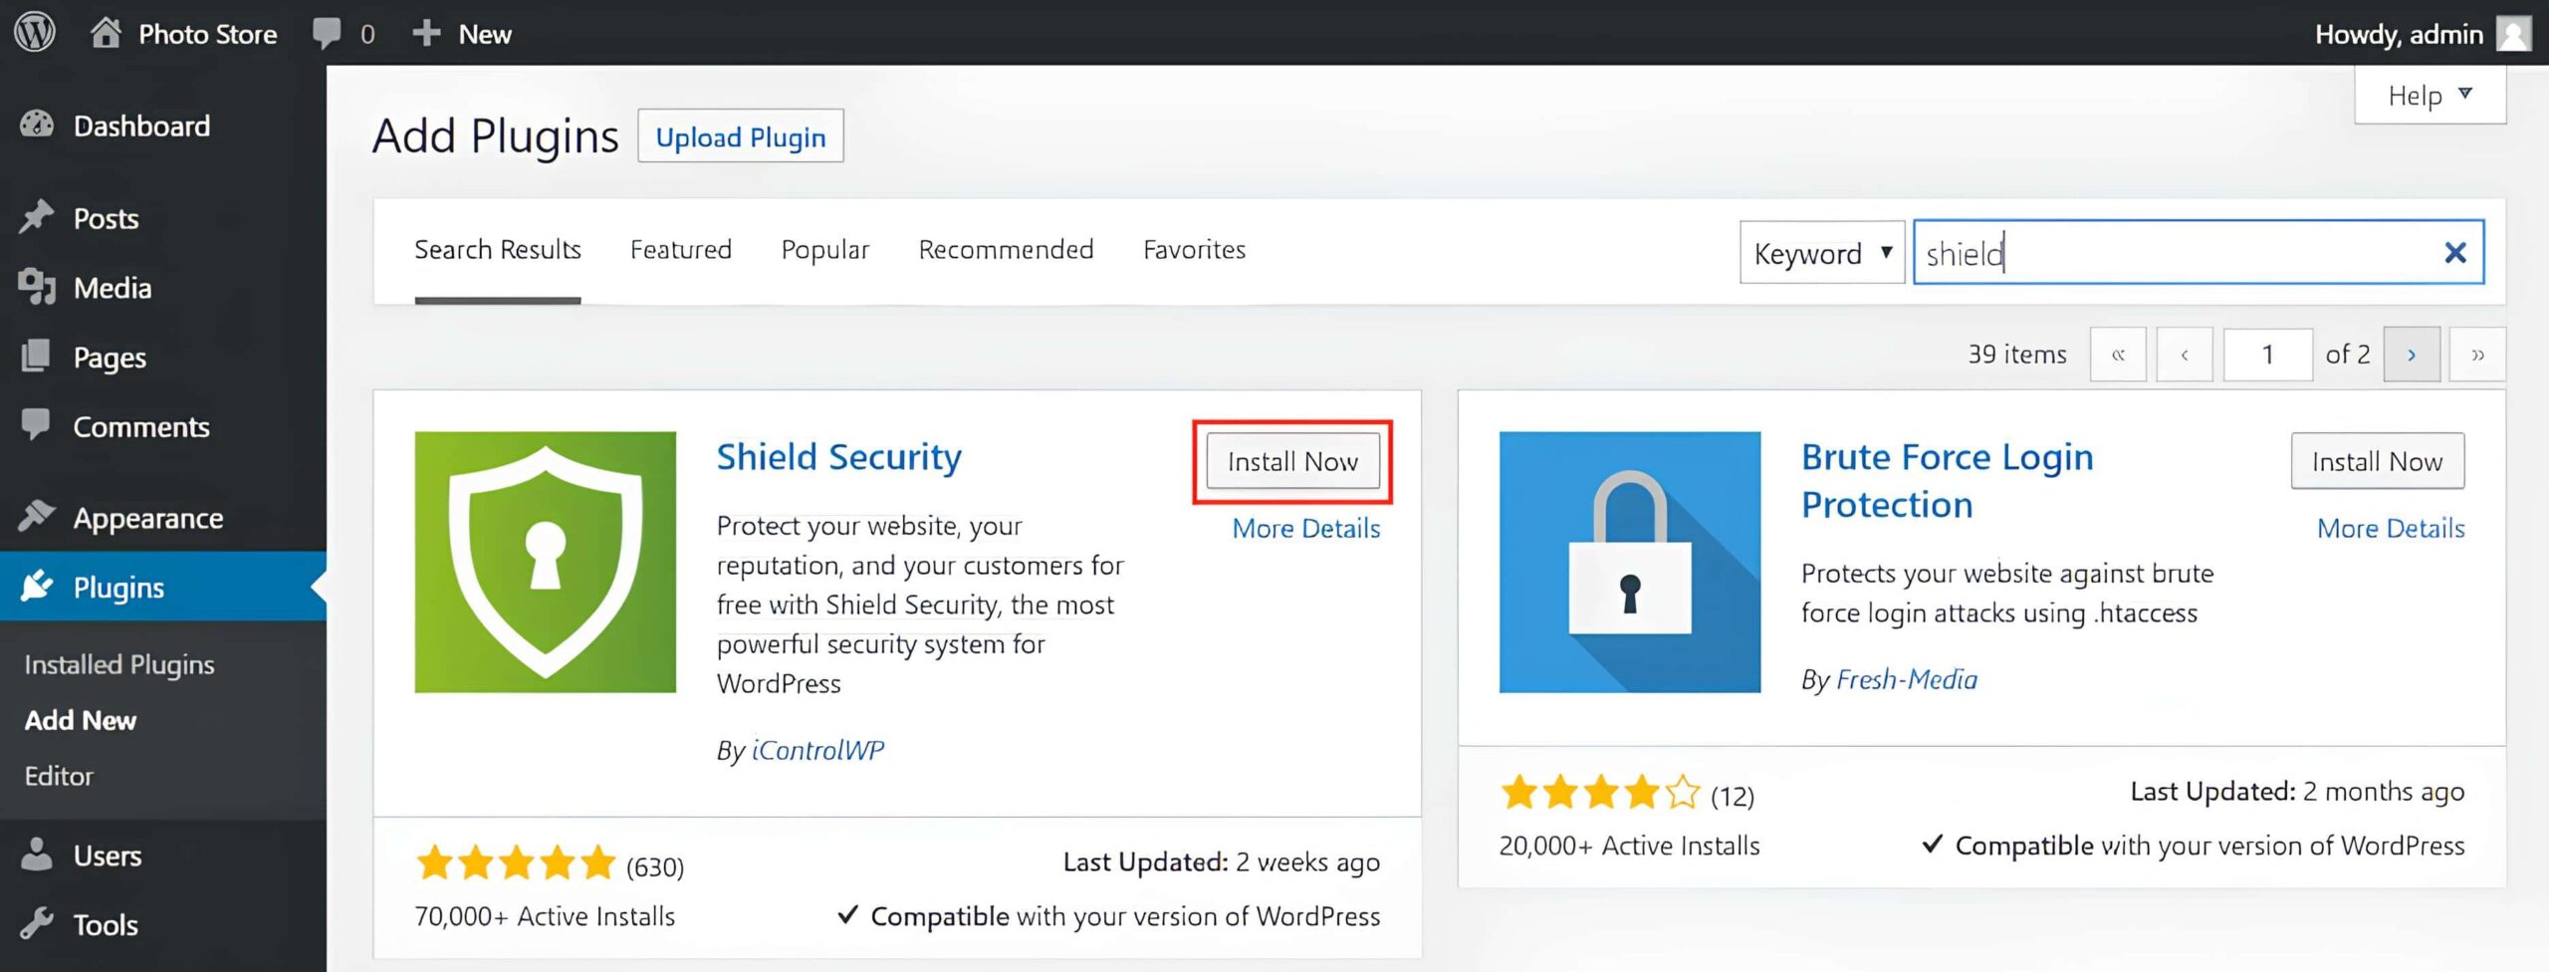Open Appearance via the brush icon
Screen dimensions: 2549x972
pyautogui.click(x=38, y=517)
